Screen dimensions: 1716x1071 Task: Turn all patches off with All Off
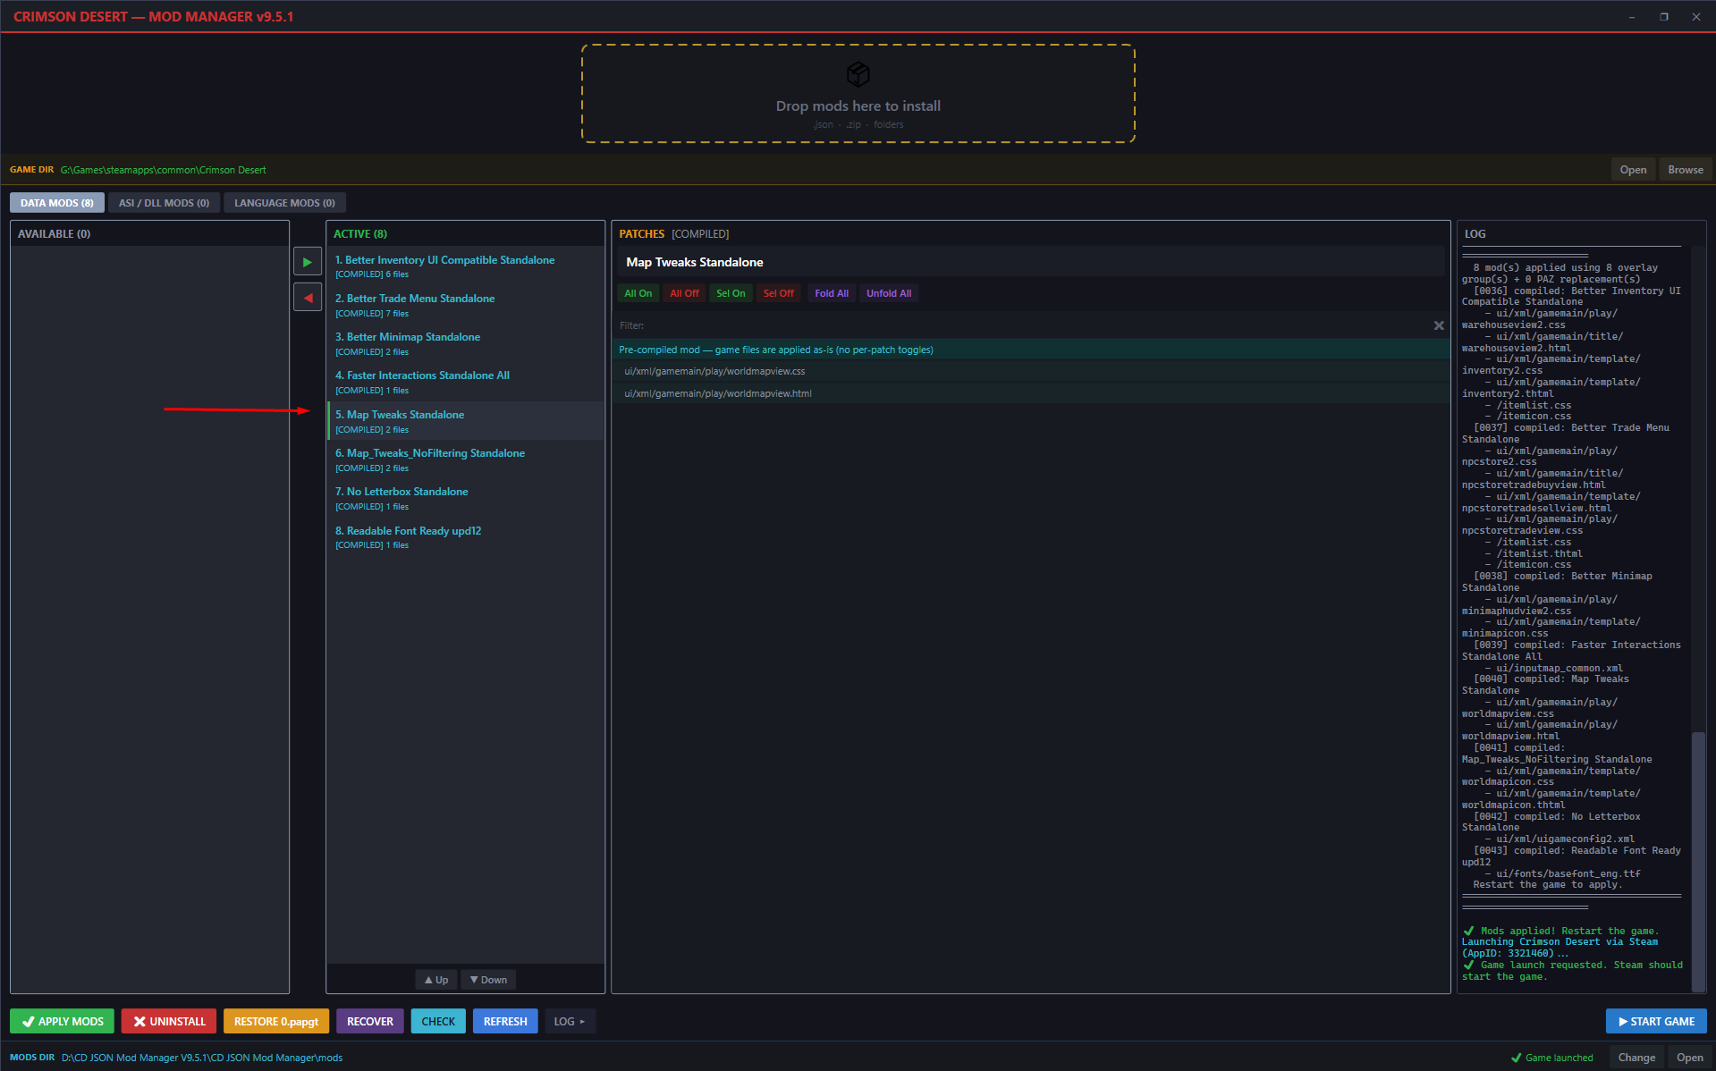[x=685, y=293]
